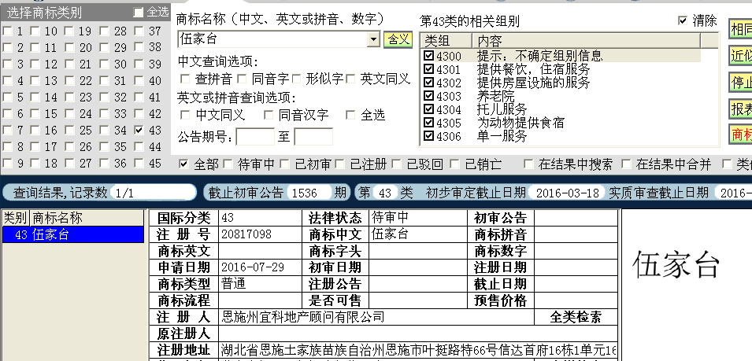This screenshot has width=752, height=361.
Task: Click trademark type value 普通
Action: 234,283
